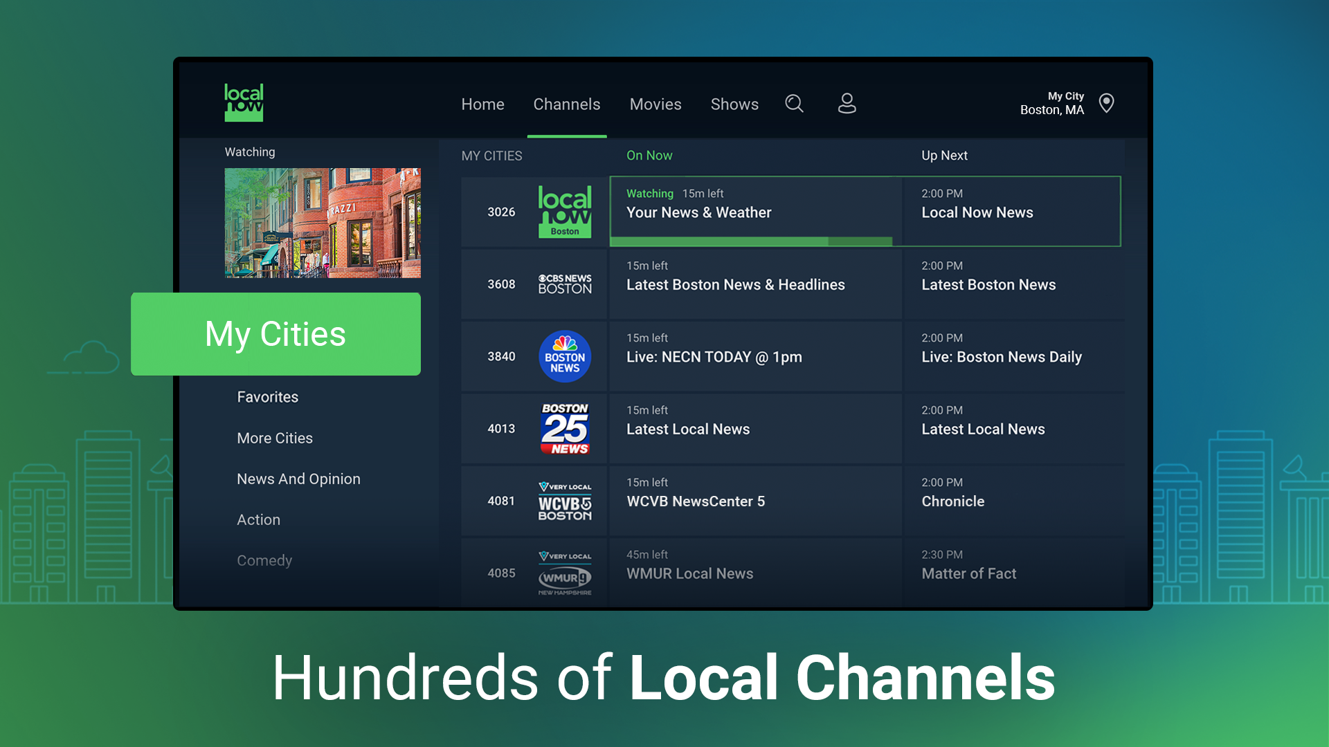Click the CBS News Boston channel logo
This screenshot has width=1329, height=747.
[565, 284]
